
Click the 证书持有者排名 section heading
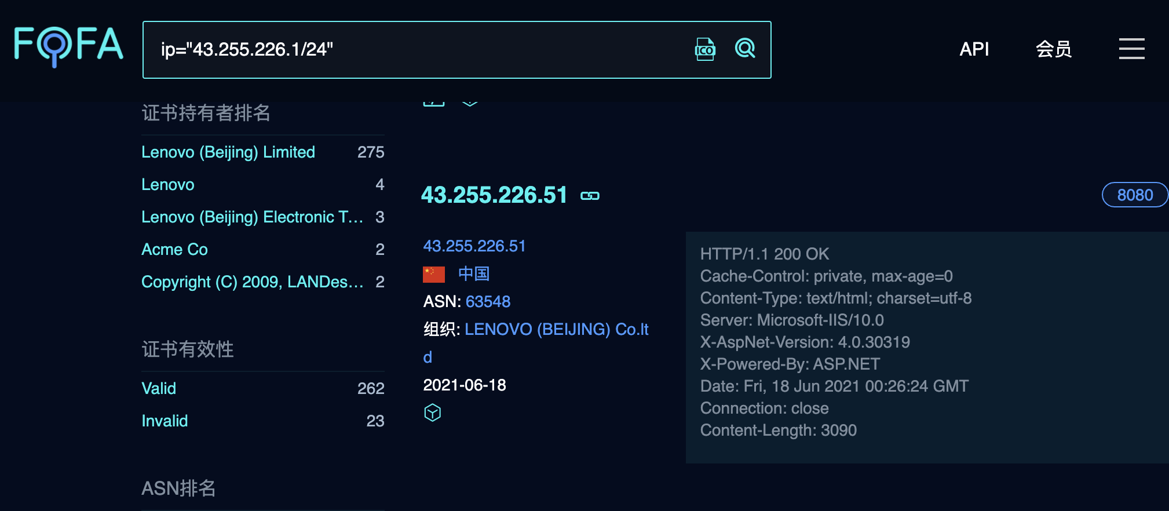pos(206,112)
